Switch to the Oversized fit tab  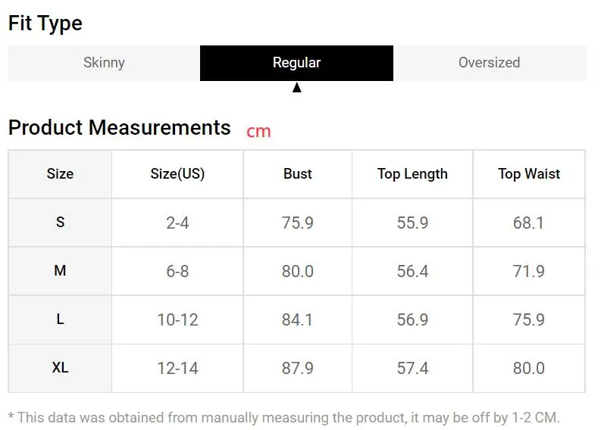coord(489,63)
